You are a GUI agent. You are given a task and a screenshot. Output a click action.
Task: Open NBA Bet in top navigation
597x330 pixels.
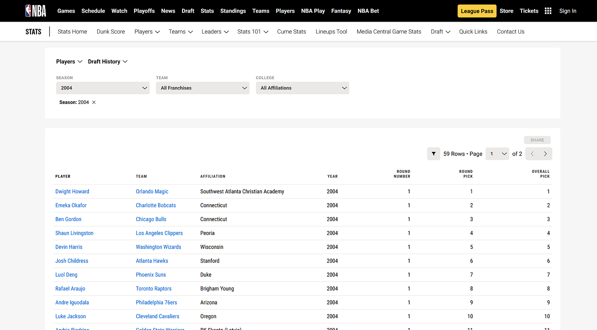coord(368,11)
